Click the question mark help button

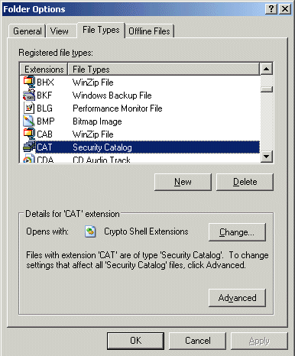point(271,9)
